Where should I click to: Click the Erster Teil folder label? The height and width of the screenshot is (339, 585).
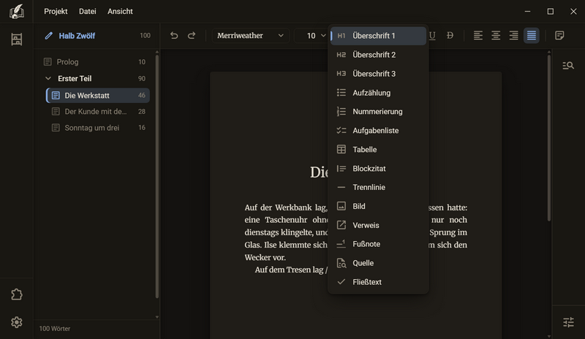[x=75, y=79]
